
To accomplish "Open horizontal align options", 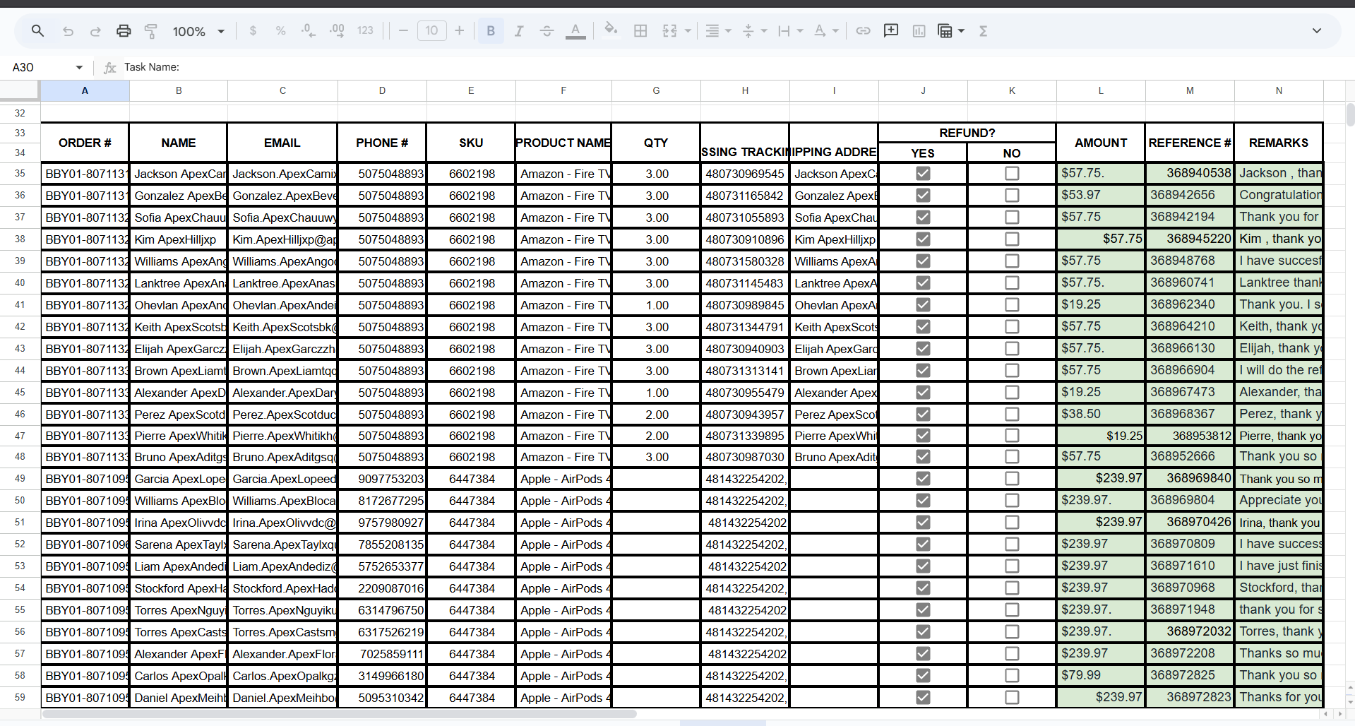I will tap(712, 31).
